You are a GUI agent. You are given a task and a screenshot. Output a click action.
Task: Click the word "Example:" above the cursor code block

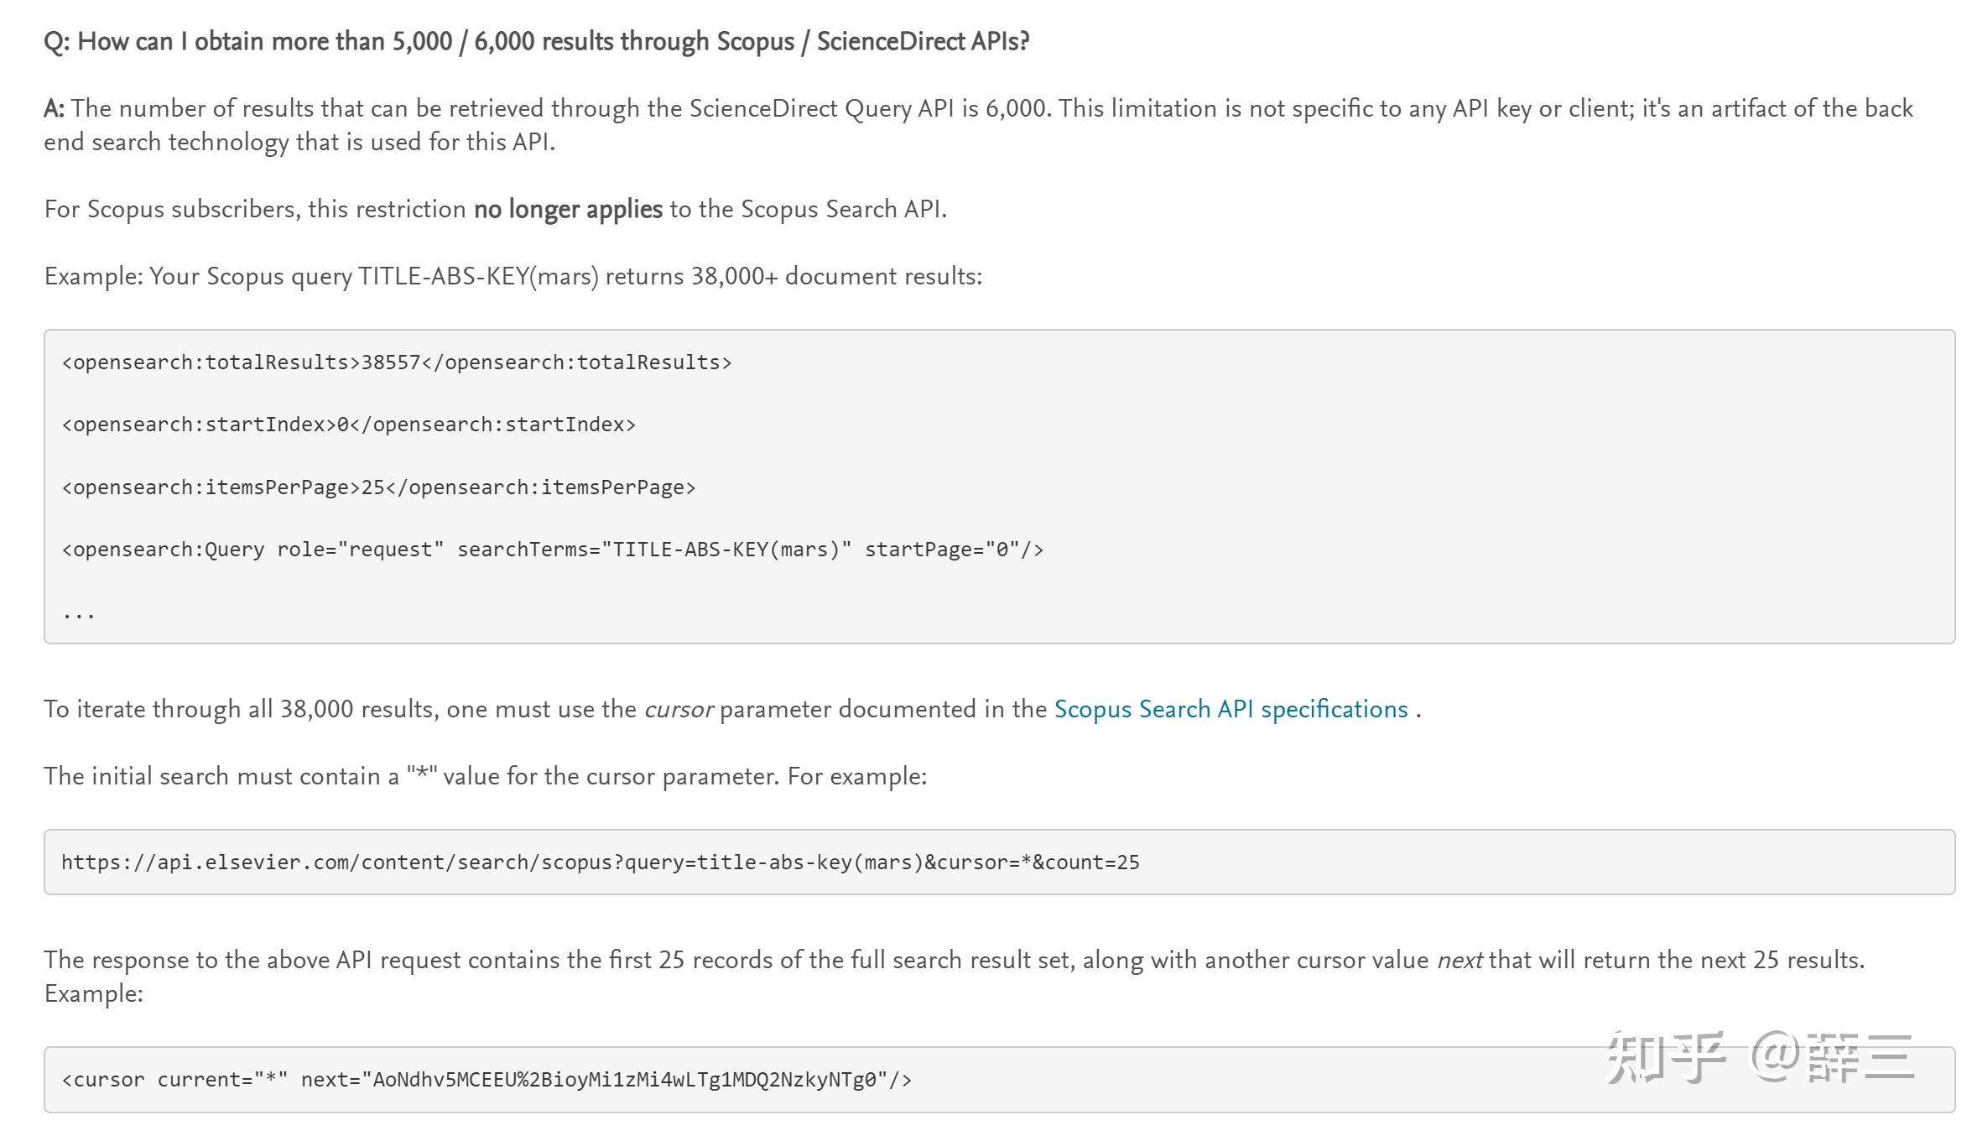[x=93, y=994]
